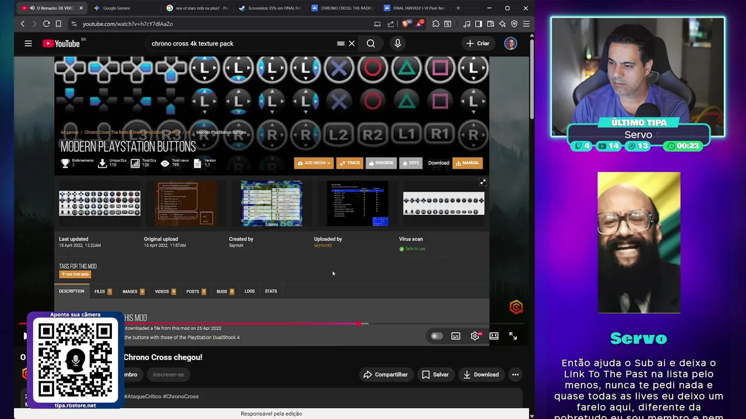This screenshot has width=746, height=419.
Task: Open the Brave Wallet icon
Action: (490, 24)
